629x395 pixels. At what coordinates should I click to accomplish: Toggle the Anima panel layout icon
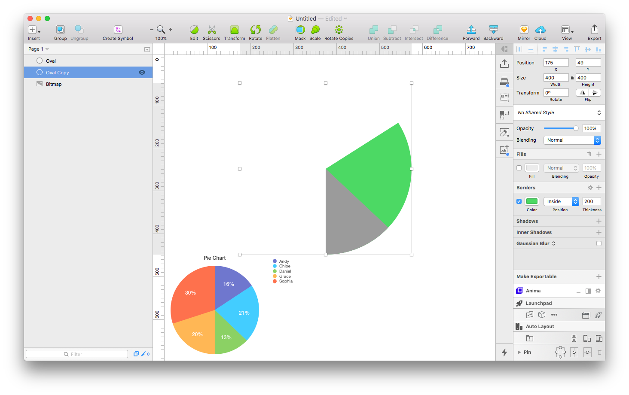[x=588, y=291]
